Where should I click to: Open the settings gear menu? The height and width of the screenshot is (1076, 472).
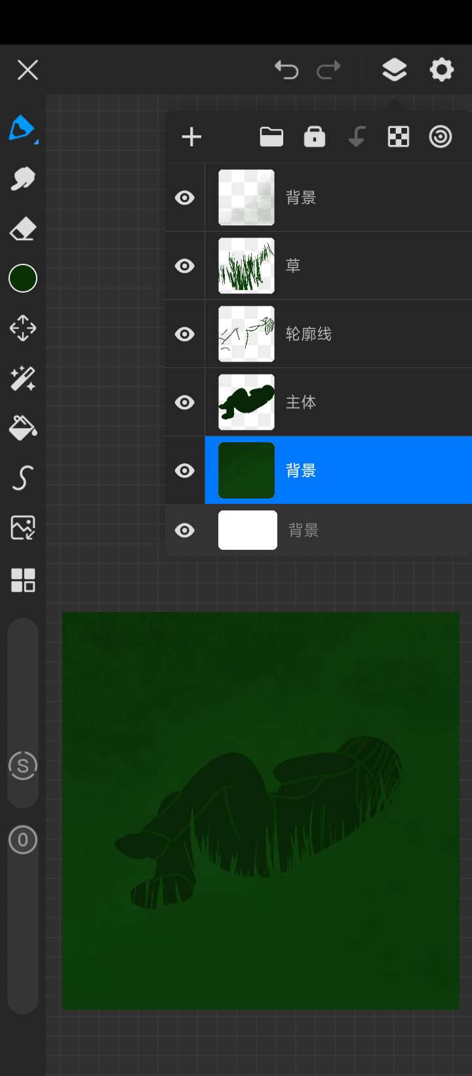tap(441, 70)
